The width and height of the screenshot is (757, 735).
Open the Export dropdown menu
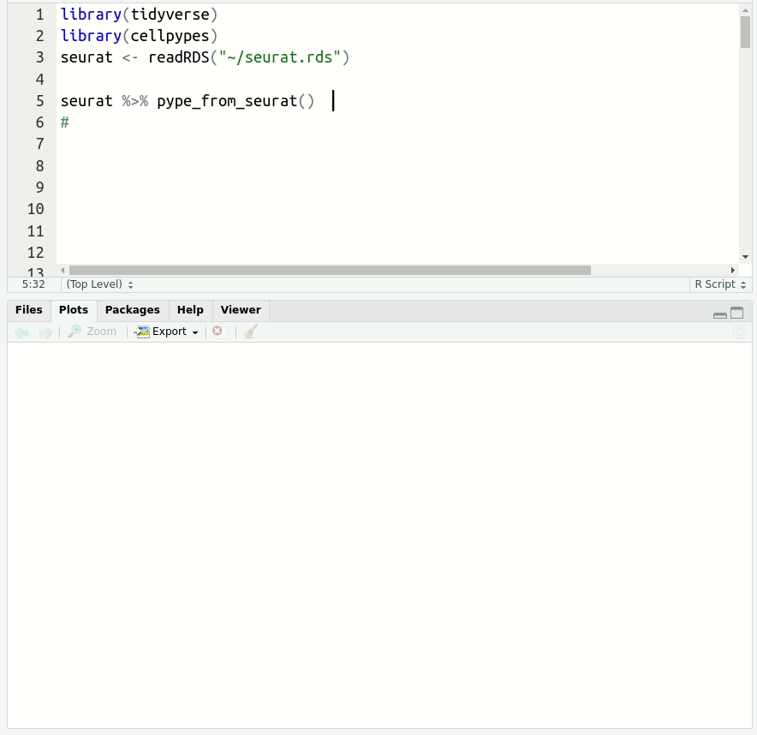[168, 332]
